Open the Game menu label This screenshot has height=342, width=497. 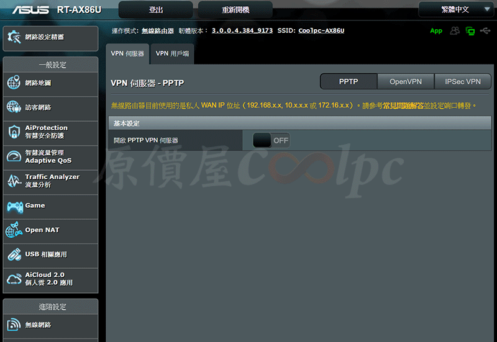[x=35, y=205]
